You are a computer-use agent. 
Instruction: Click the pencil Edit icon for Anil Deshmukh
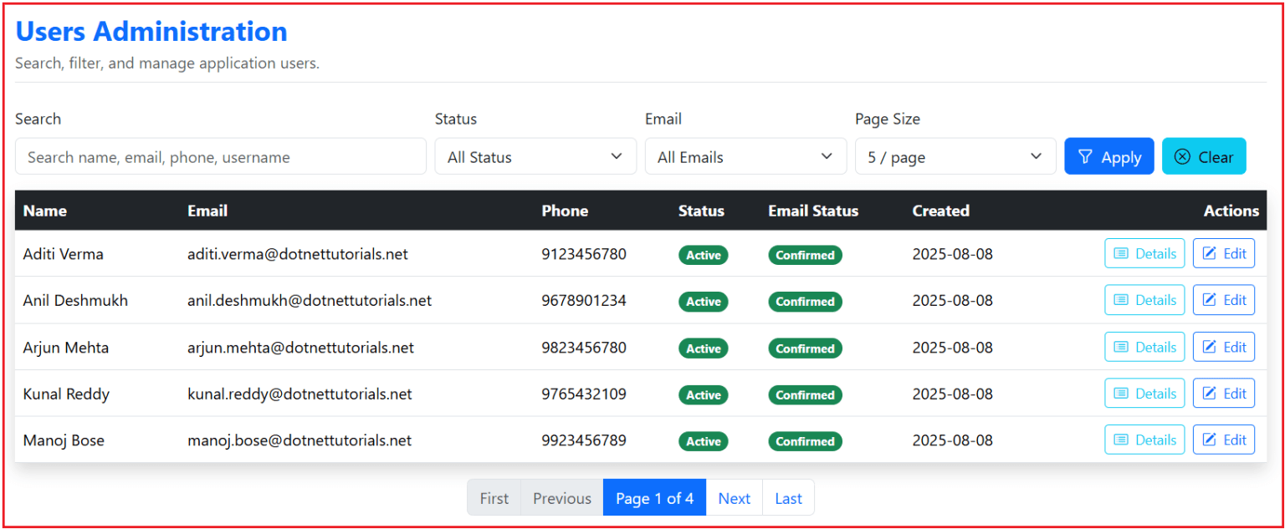coord(1211,300)
